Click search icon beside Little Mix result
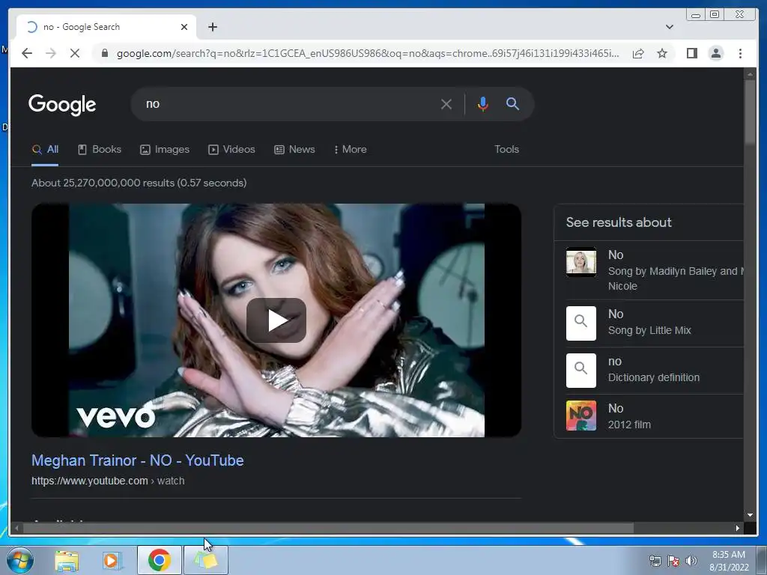Viewport: 767px width, 575px height. pyautogui.click(x=581, y=323)
